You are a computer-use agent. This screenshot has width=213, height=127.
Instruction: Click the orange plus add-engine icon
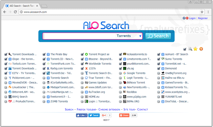(201, 49)
